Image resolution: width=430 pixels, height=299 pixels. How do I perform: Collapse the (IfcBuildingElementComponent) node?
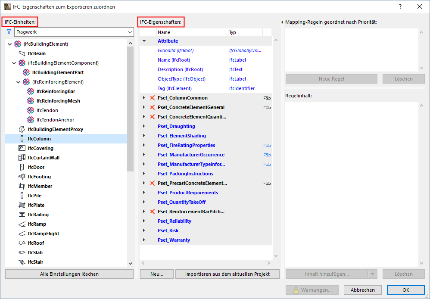tap(14, 63)
